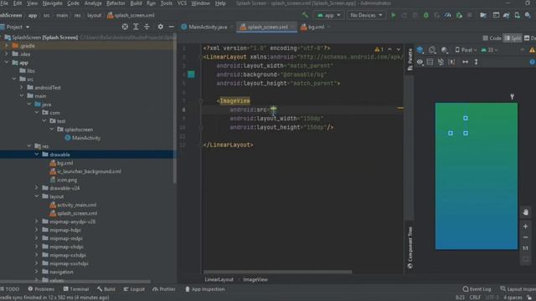Click the warning icon in design toolbar

tap(533, 50)
